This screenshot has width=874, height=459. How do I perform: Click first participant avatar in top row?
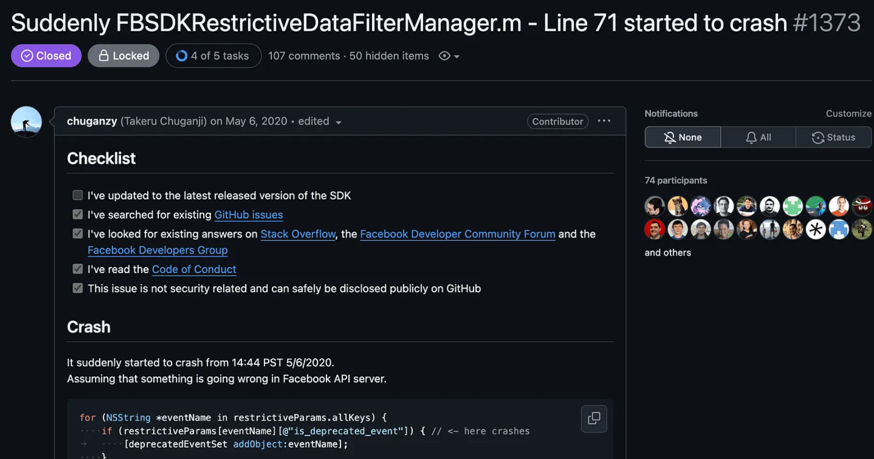pos(655,206)
